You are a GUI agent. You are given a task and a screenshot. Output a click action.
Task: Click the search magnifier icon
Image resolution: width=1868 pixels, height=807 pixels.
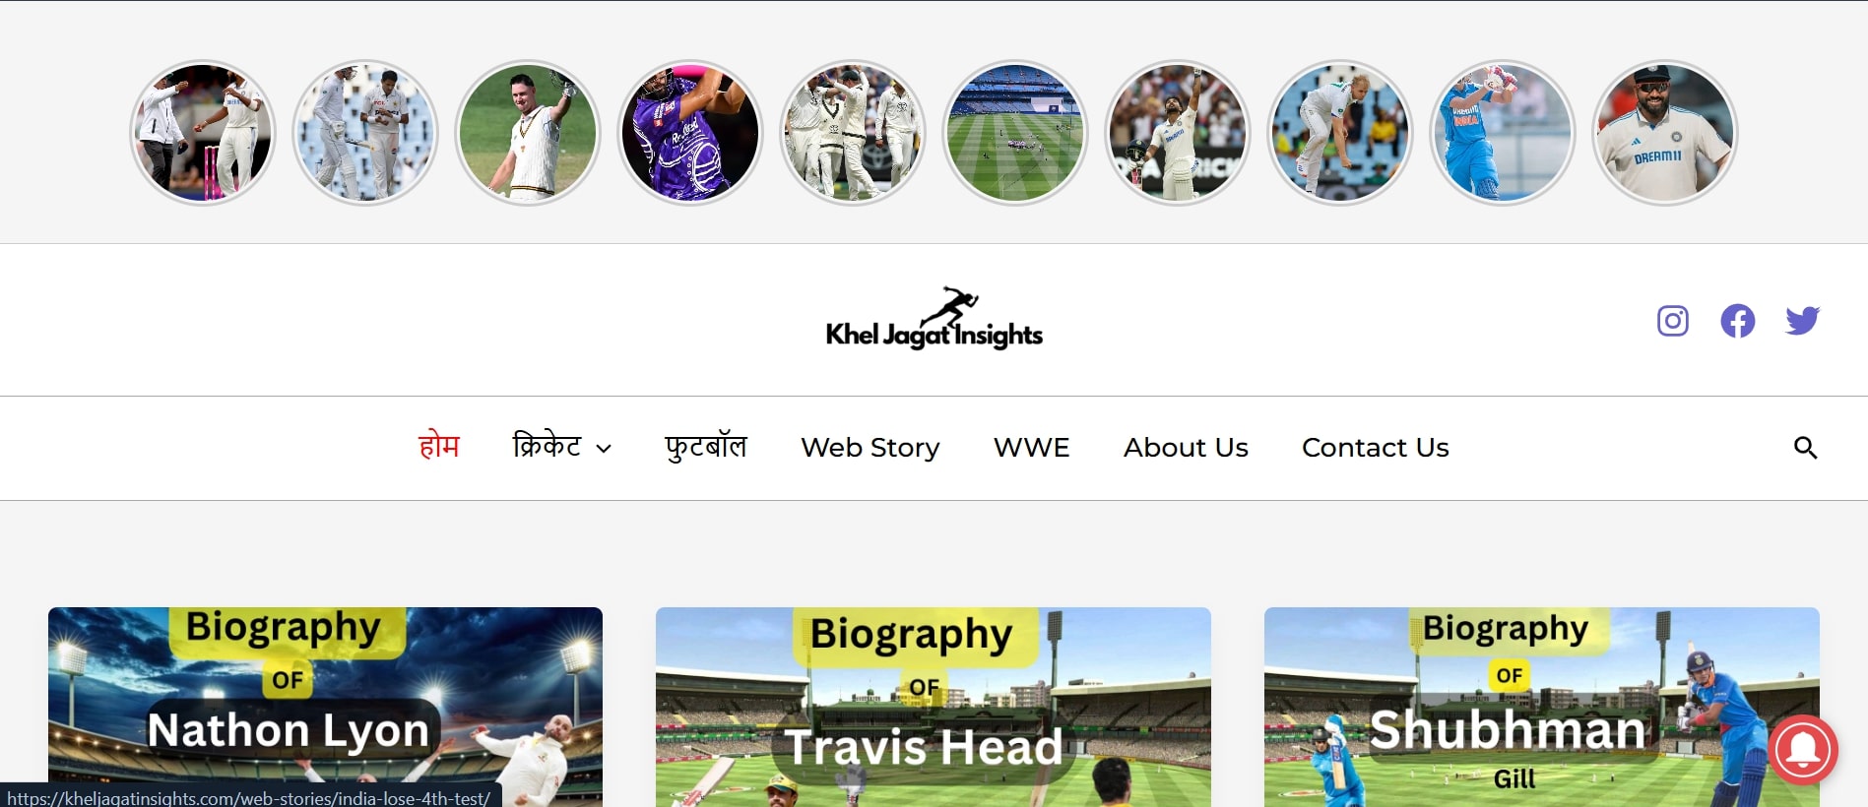pos(1805,448)
